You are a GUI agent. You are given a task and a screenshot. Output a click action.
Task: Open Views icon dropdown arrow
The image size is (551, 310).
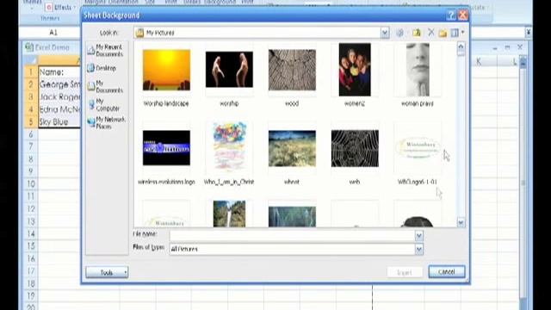pyautogui.click(x=463, y=33)
